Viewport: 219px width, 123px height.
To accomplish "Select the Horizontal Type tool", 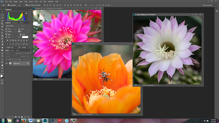I will pyautogui.click(x=2, y=56).
